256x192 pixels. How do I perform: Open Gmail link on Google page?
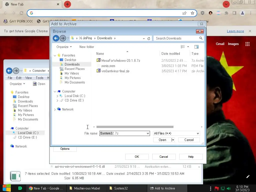220,44
